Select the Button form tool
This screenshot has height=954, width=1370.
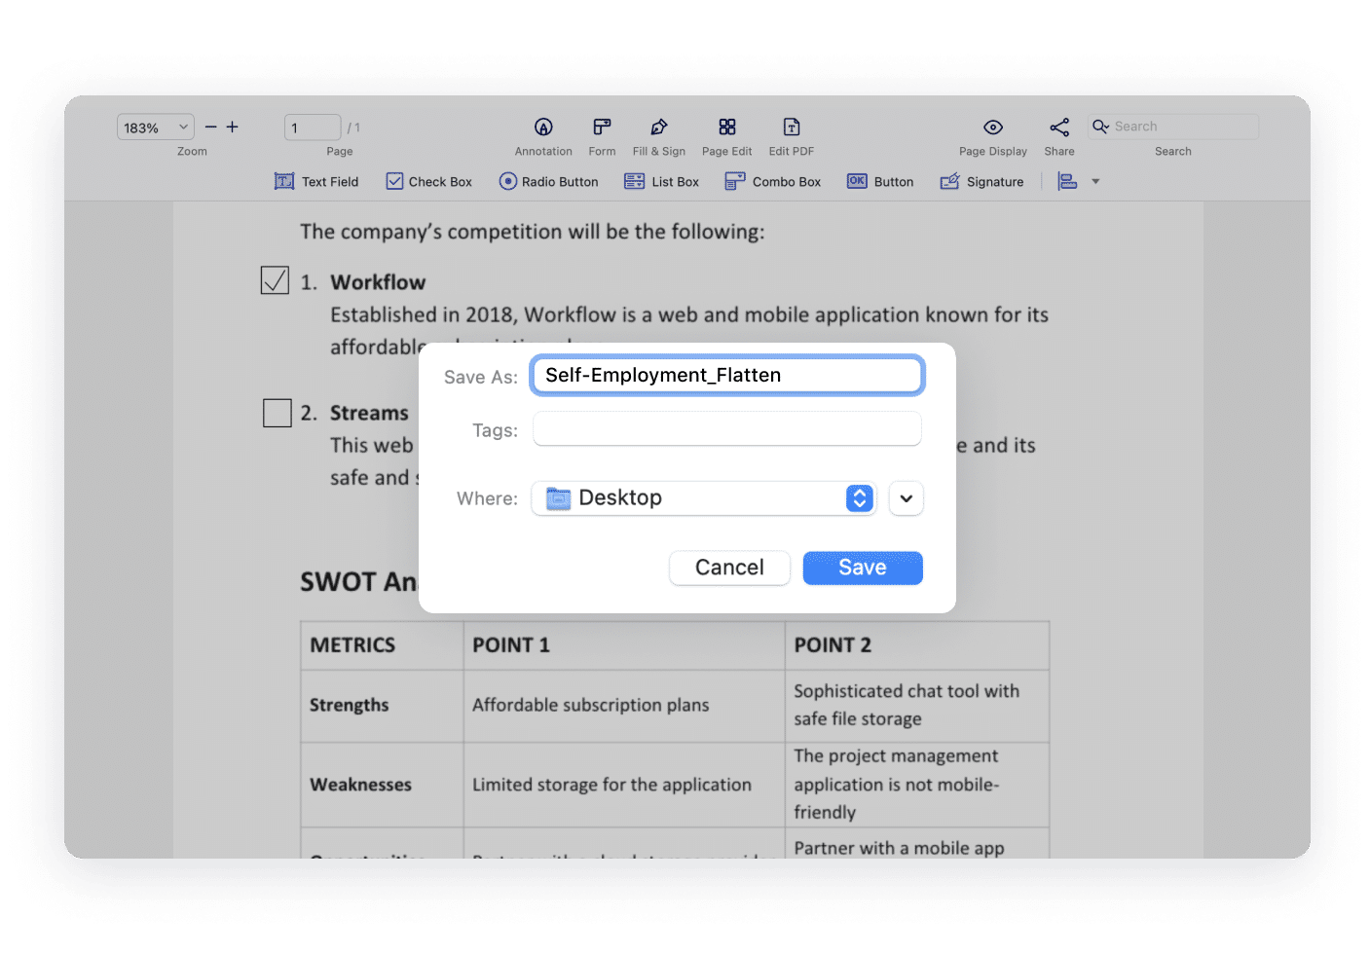(879, 181)
